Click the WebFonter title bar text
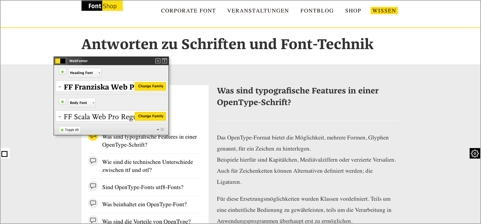The image size is (481, 224). point(79,61)
